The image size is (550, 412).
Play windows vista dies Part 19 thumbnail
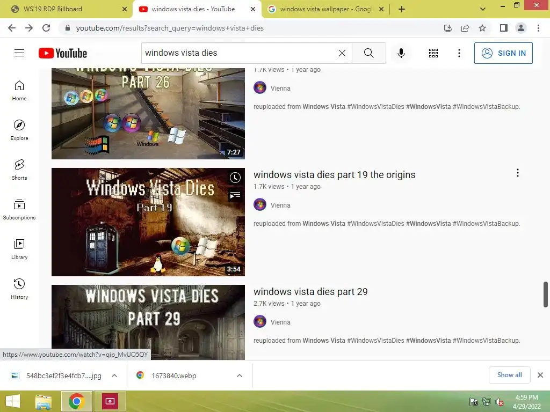pos(148,222)
